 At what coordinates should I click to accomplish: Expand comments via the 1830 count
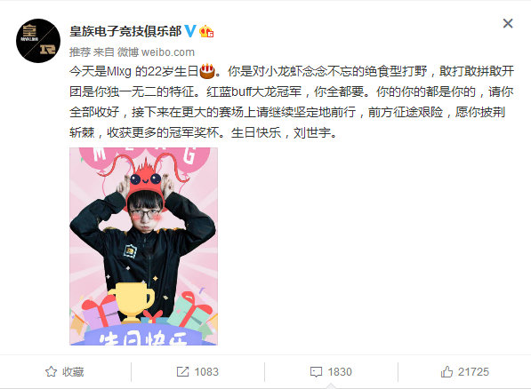(x=340, y=372)
